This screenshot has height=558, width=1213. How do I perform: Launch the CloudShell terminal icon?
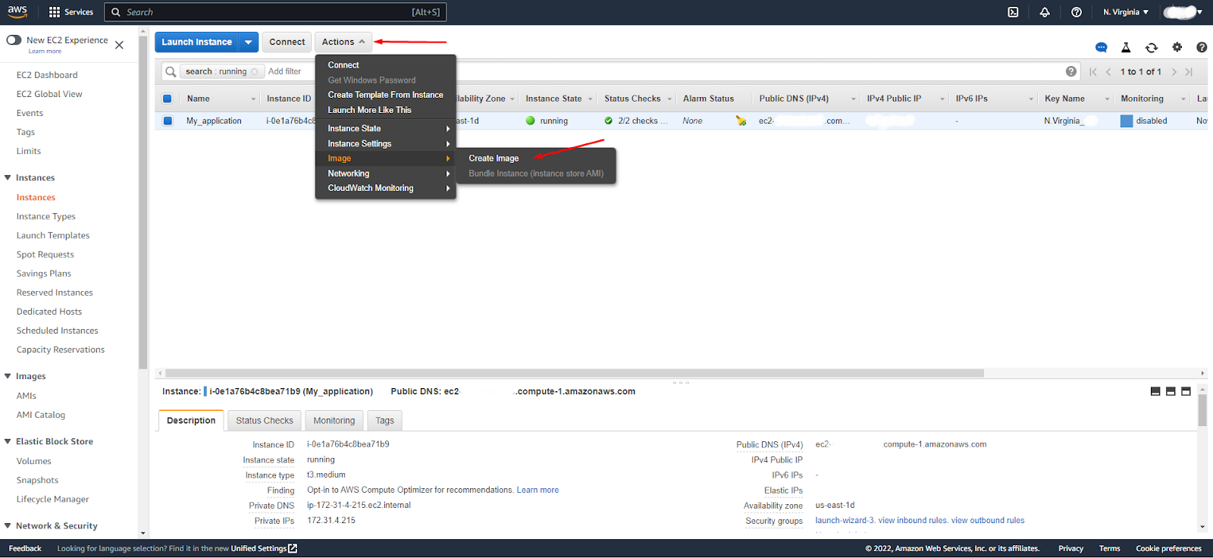1013,12
